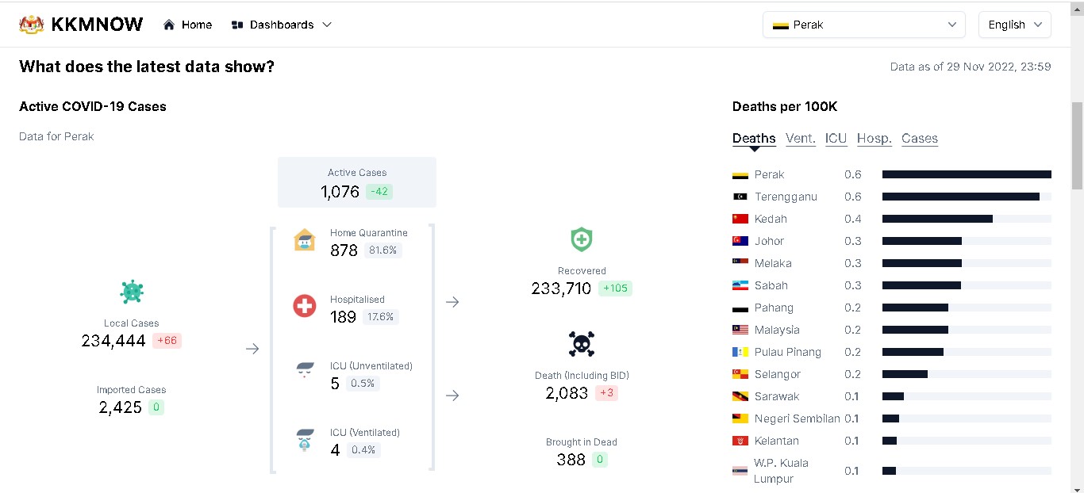Expand the Dashboards menu

pyautogui.click(x=282, y=25)
